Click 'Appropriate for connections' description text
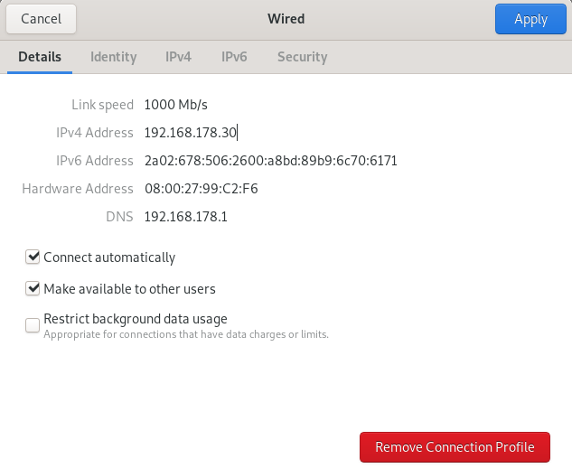Screen dimensions: 572x468 pos(186,334)
